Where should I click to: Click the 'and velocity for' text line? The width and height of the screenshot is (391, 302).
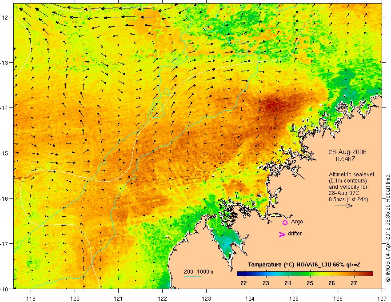click(x=348, y=187)
